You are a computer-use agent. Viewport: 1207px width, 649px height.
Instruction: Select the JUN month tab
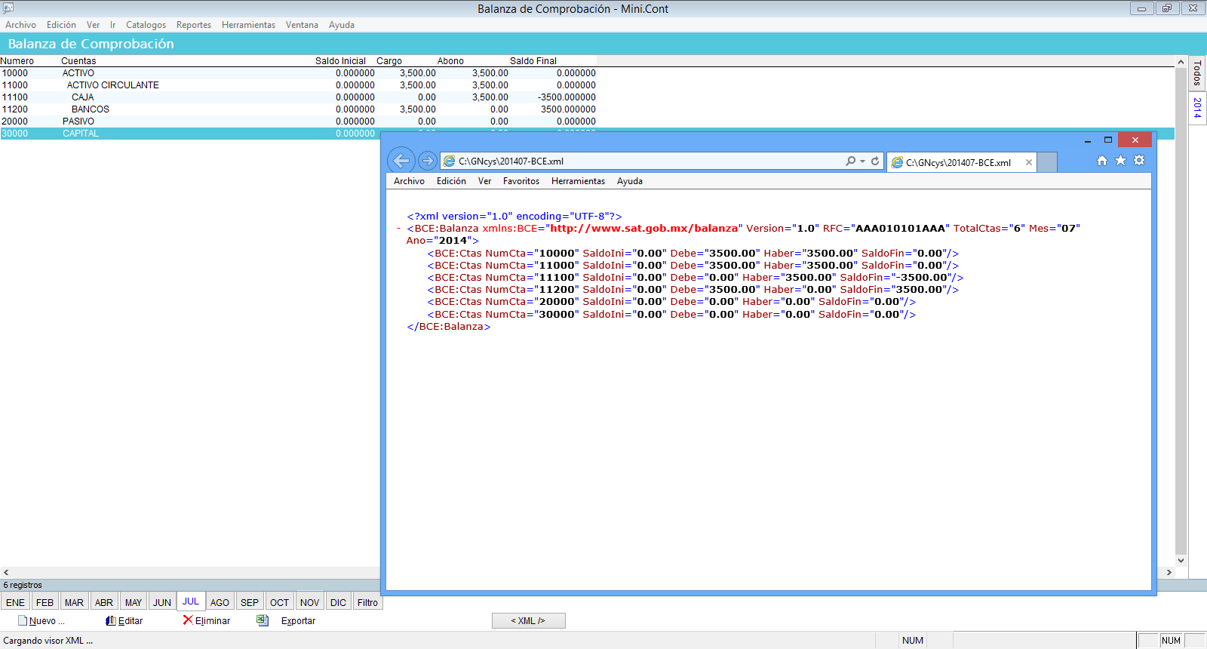[162, 602]
